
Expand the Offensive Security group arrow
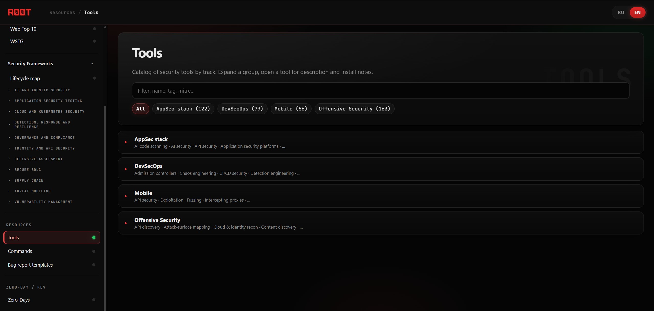(126, 223)
